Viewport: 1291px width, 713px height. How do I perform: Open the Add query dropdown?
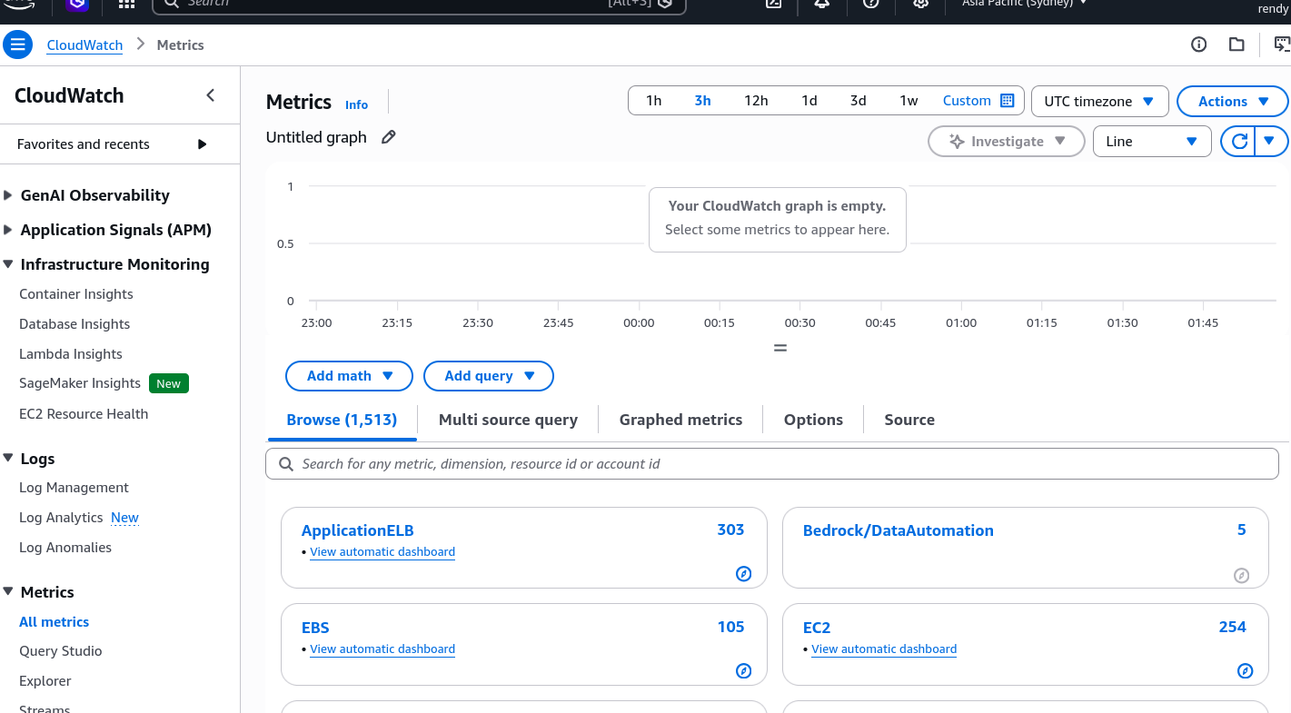[489, 376]
